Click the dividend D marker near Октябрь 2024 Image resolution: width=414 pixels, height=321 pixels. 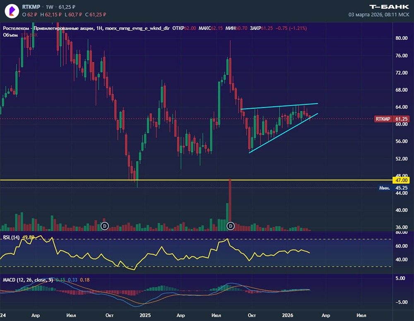tap(105, 226)
